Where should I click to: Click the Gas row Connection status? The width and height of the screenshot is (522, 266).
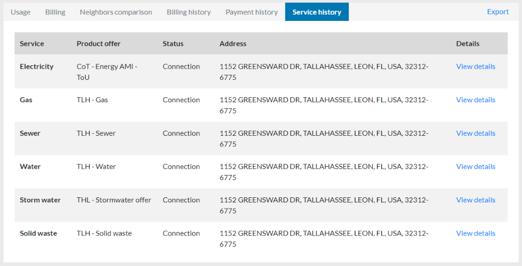[x=181, y=100]
